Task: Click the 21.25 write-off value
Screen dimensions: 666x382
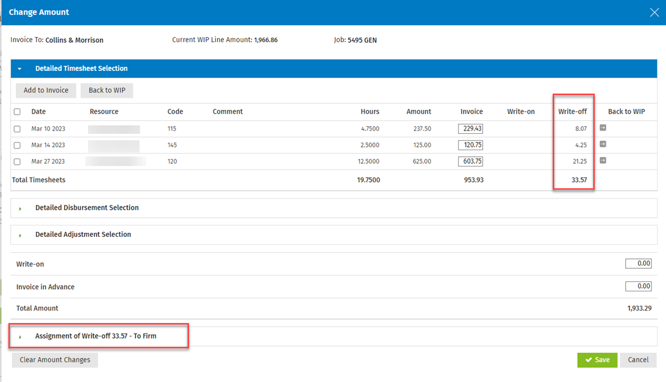Action: pyautogui.click(x=580, y=161)
